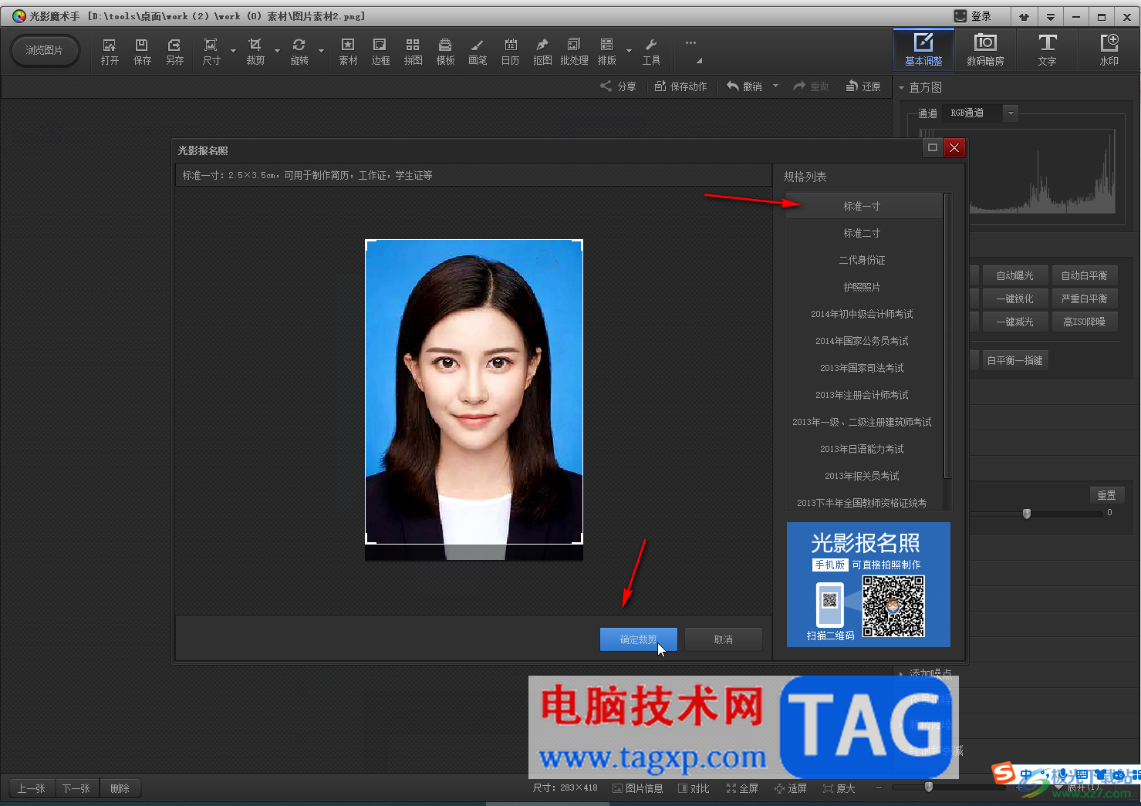
Task: Go to 下一张 next picture
Action: [76, 788]
